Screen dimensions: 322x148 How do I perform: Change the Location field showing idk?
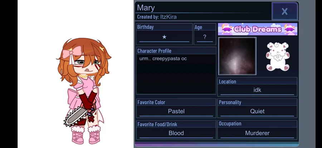[257, 90]
